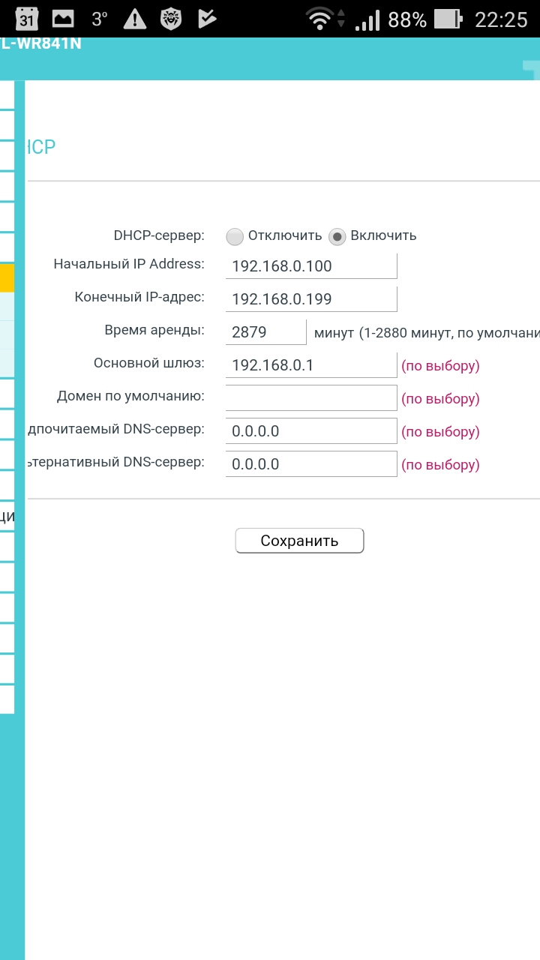Edit the preferred DNS-сервер field
Screen dimensions: 540x960
311,430
